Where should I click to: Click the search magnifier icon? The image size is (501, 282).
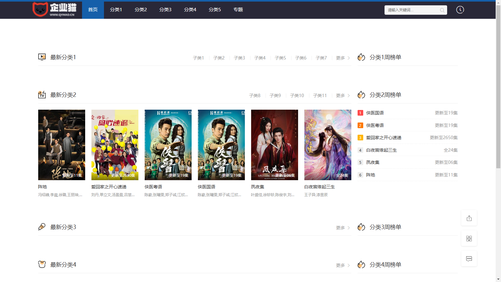(442, 10)
